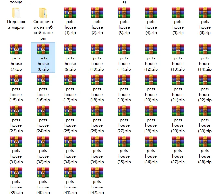Select the pets house (31).zip archive icon
The width and height of the screenshot is (214, 194).
(x=16, y=142)
